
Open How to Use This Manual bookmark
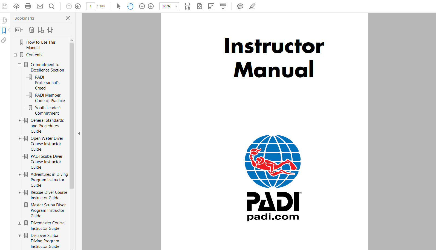tap(41, 45)
